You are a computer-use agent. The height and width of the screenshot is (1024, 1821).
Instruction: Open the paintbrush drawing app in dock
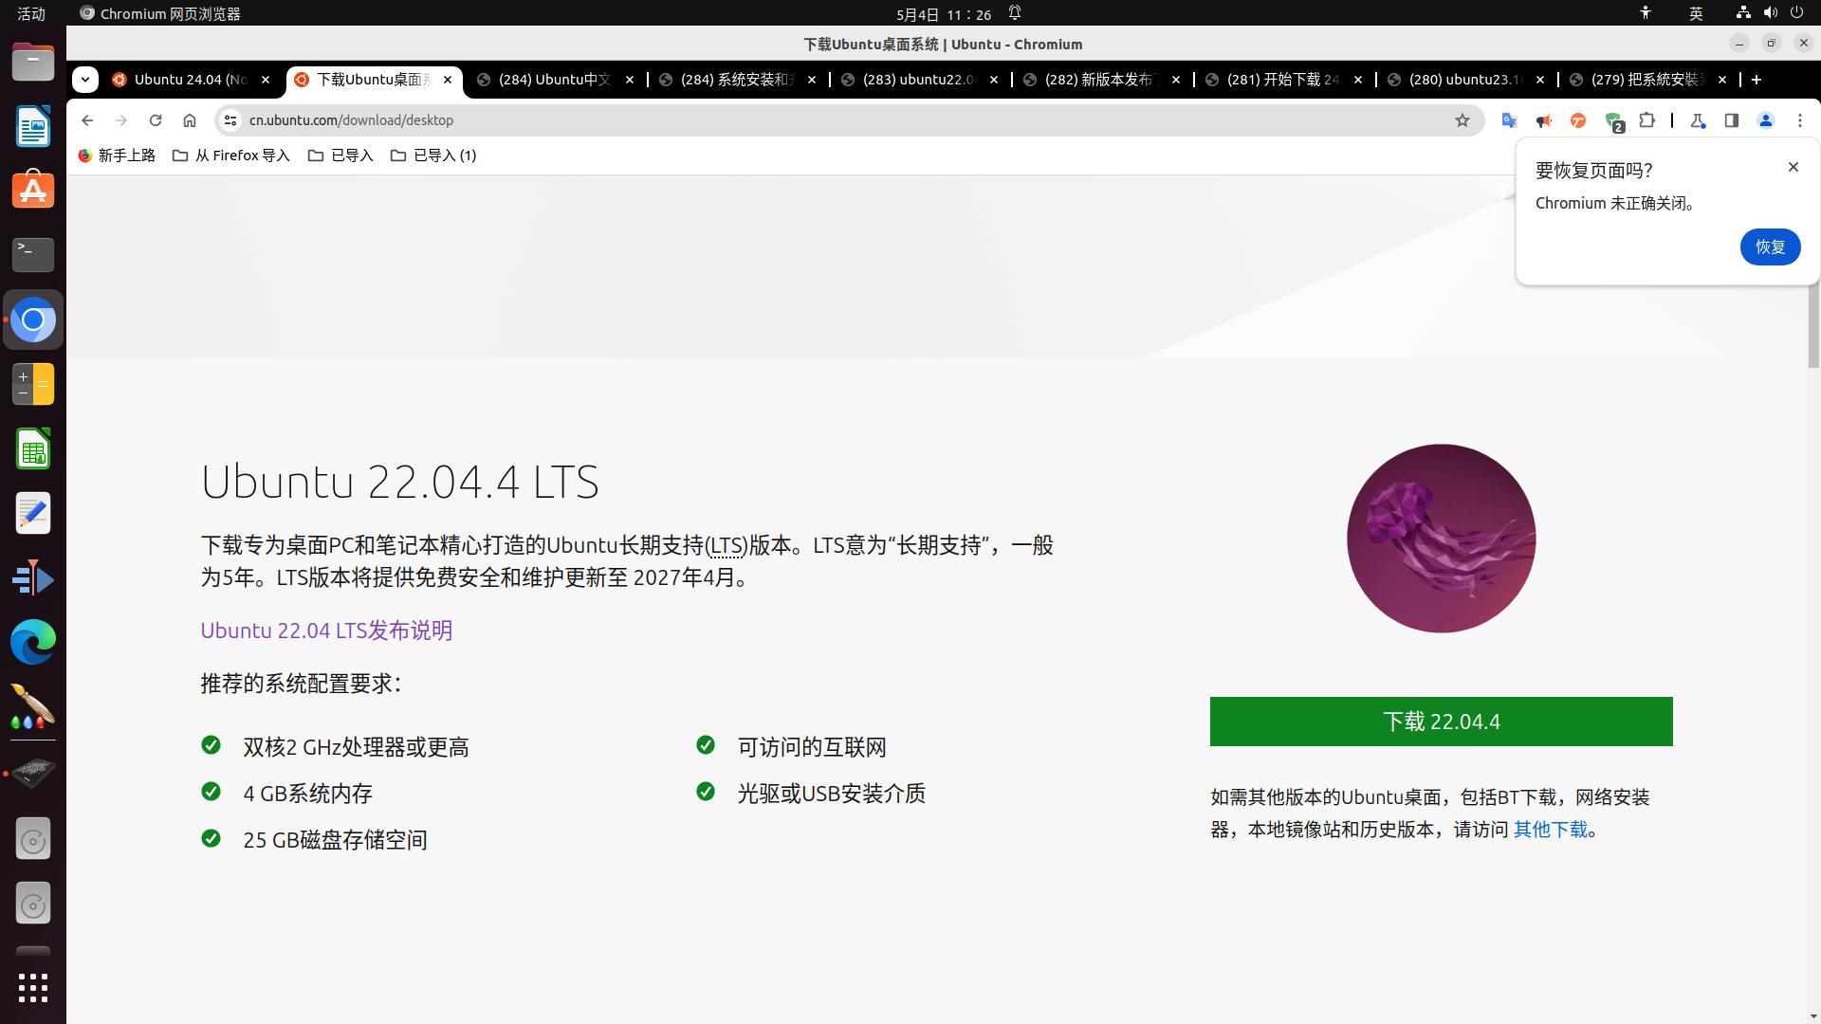(x=33, y=707)
